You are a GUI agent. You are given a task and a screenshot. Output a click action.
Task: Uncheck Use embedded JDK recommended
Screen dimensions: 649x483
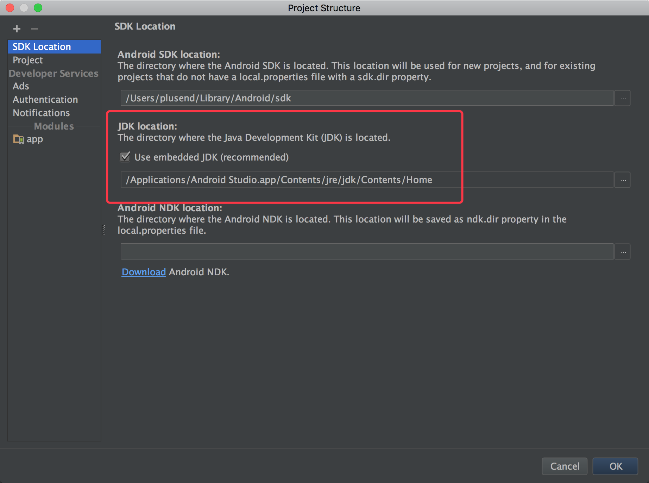(x=125, y=157)
